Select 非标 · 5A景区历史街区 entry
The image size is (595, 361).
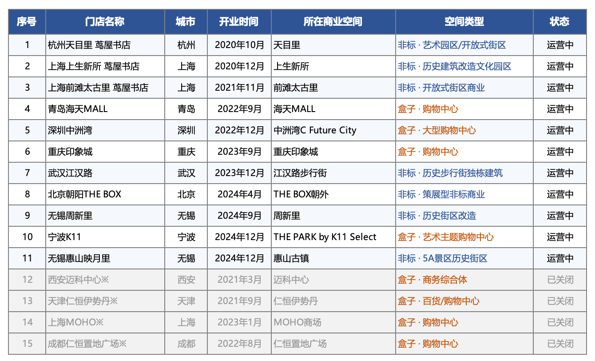(443, 258)
